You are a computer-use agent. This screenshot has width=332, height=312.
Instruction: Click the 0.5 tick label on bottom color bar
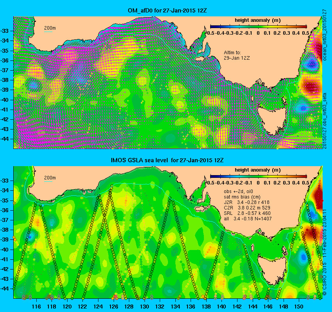(x=305, y=183)
